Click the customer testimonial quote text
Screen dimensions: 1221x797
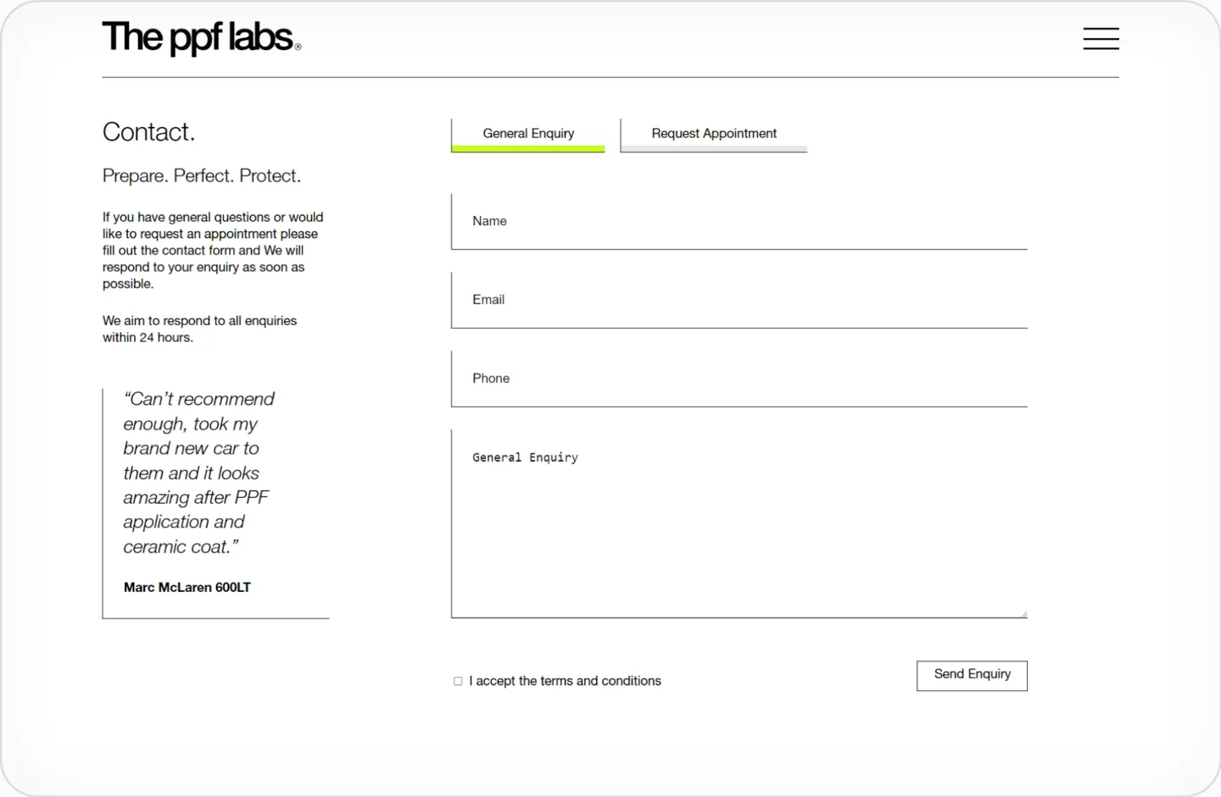(198, 473)
